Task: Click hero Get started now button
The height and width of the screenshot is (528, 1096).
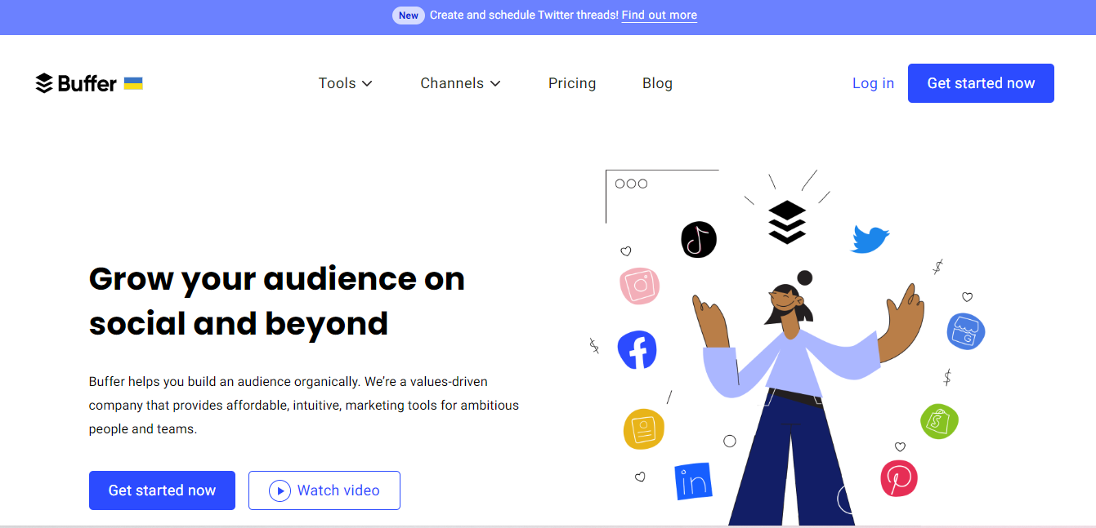Action: [162, 490]
